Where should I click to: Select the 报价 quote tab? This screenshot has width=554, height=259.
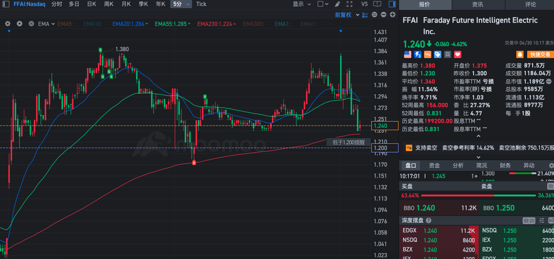coord(425,5)
